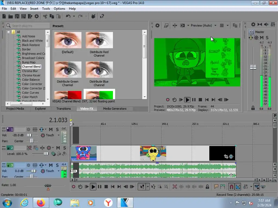Open Auto Ripple mode dropdown arrow
This screenshot has width=278, height=208.
(x=251, y=187)
